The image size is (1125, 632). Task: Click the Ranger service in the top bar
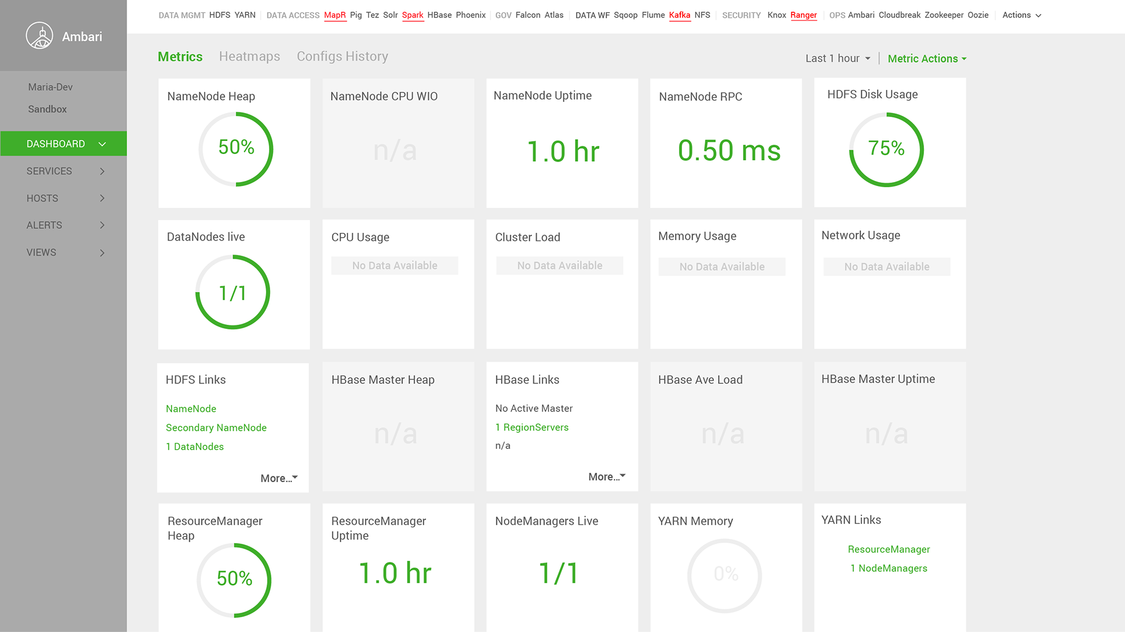point(803,15)
